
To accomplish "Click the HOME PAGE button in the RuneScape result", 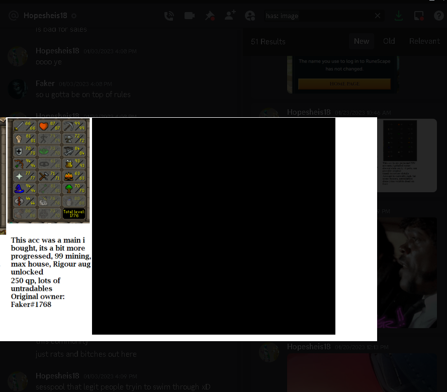I will click(x=344, y=84).
